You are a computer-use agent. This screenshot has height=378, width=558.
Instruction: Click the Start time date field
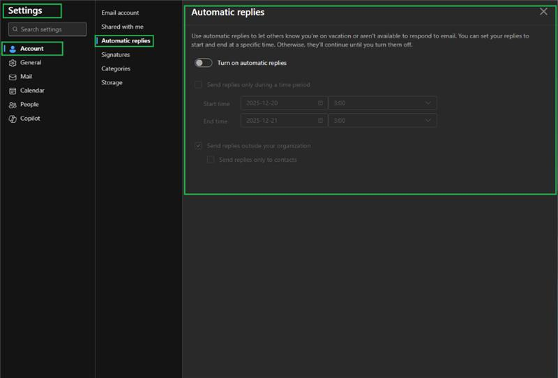[x=284, y=103]
